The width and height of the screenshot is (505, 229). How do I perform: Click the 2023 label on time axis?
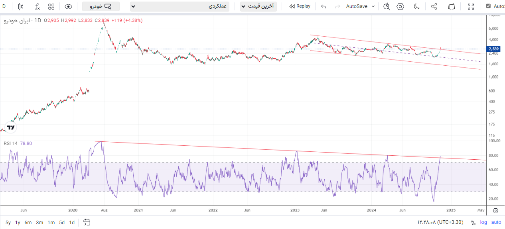(295, 210)
